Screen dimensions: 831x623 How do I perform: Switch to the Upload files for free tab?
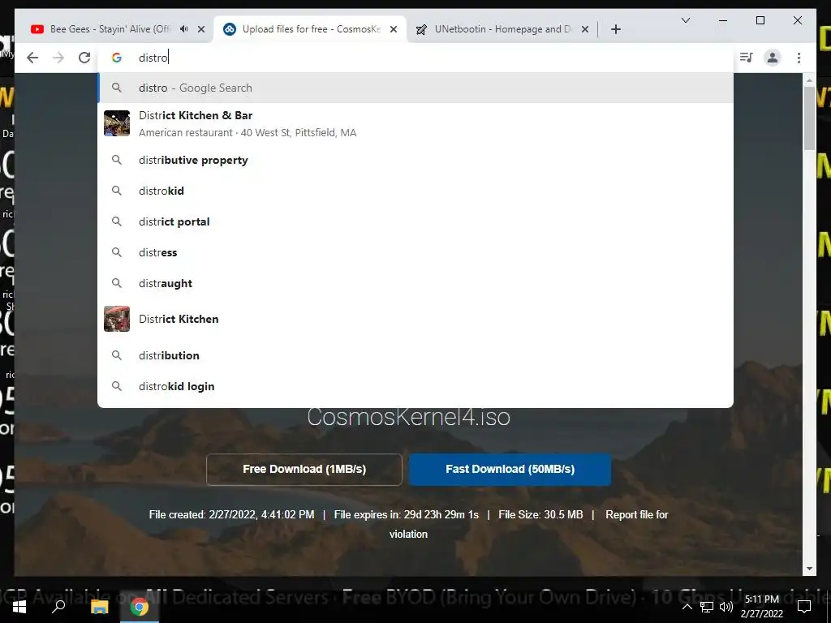[x=312, y=29]
